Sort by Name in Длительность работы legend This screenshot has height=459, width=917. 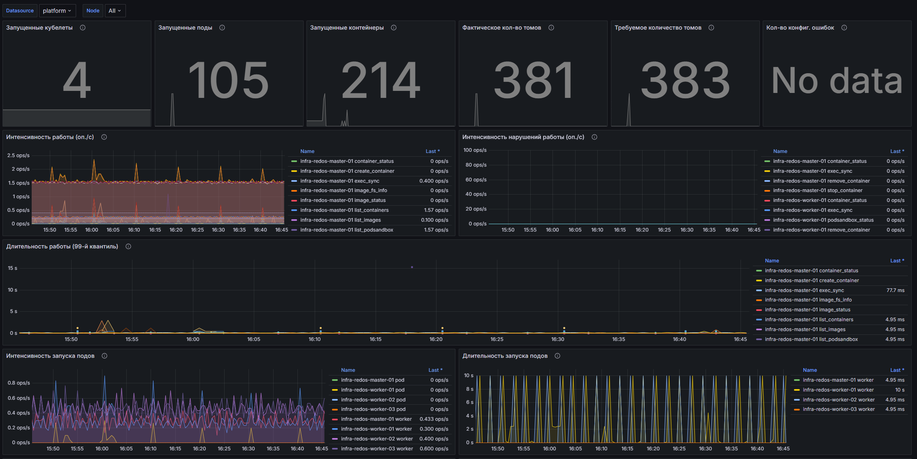coord(772,261)
